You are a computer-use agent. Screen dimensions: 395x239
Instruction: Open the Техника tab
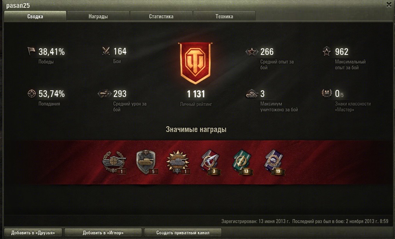224,16
